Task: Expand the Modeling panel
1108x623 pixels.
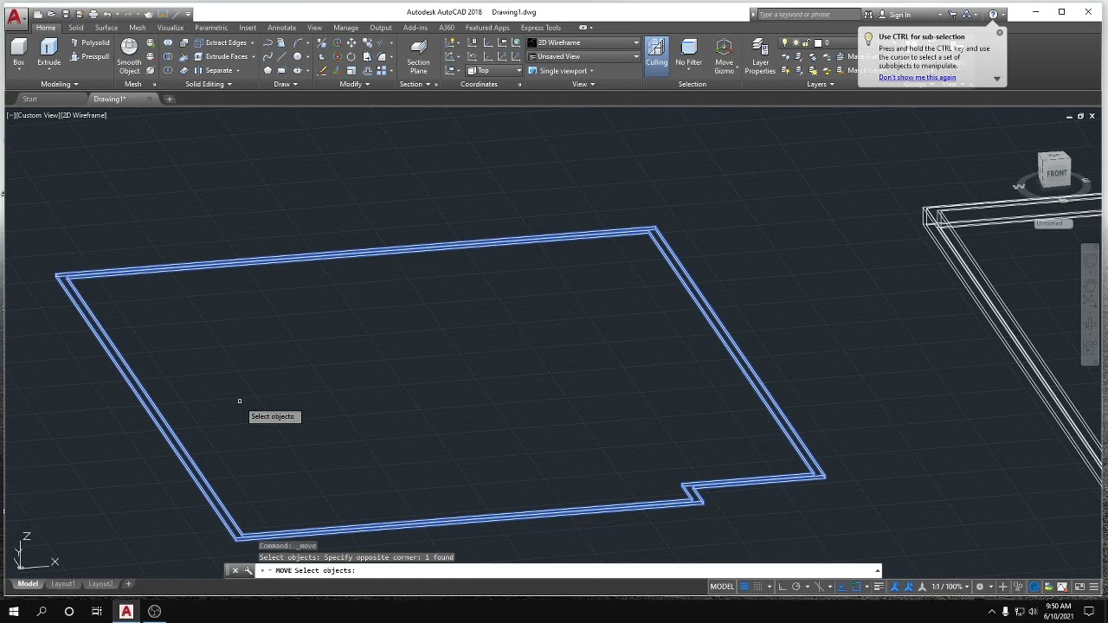Action: [59, 84]
